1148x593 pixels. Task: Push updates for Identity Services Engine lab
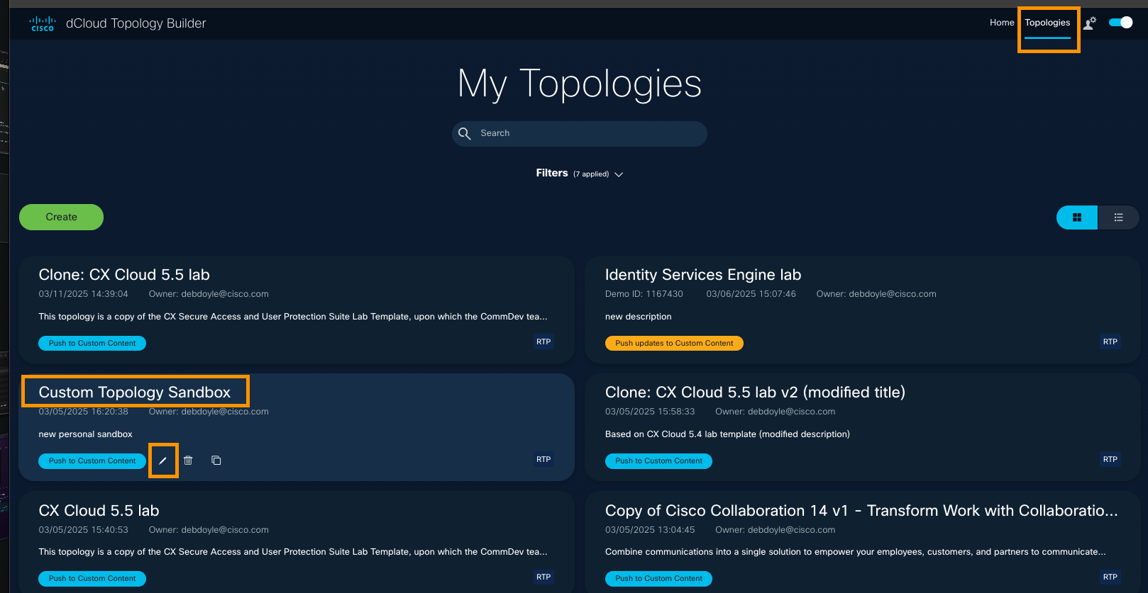click(x=674, y=344)
